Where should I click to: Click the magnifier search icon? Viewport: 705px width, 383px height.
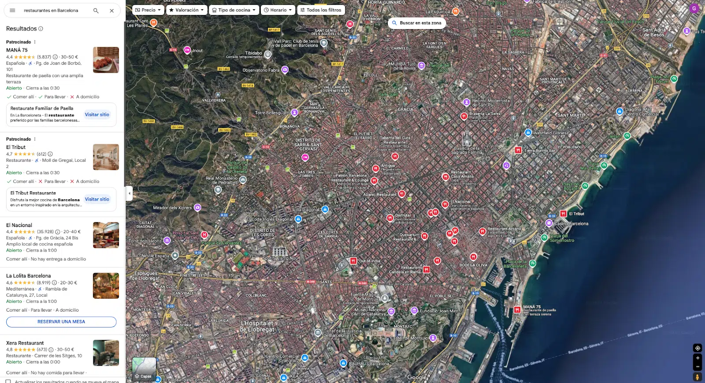pos(96,11)
